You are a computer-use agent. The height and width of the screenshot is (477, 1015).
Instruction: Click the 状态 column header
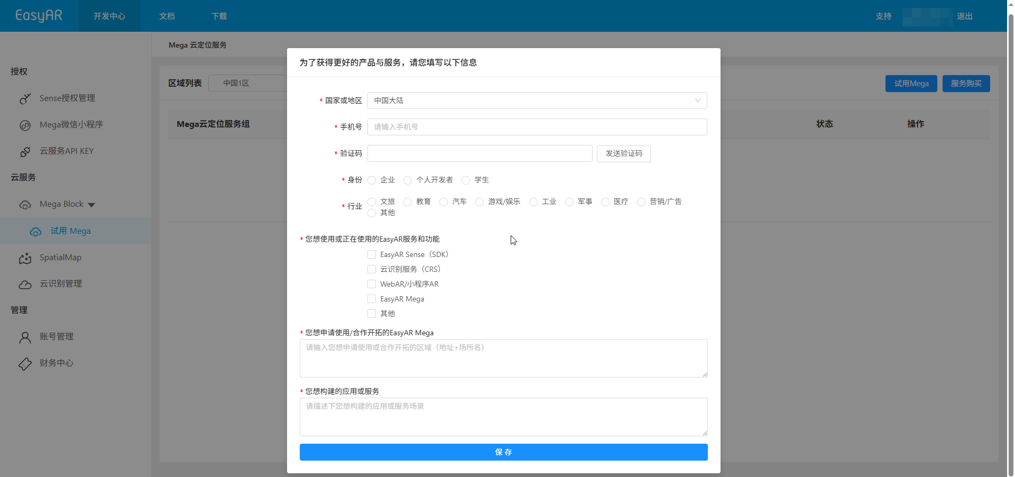click(824, 124)
